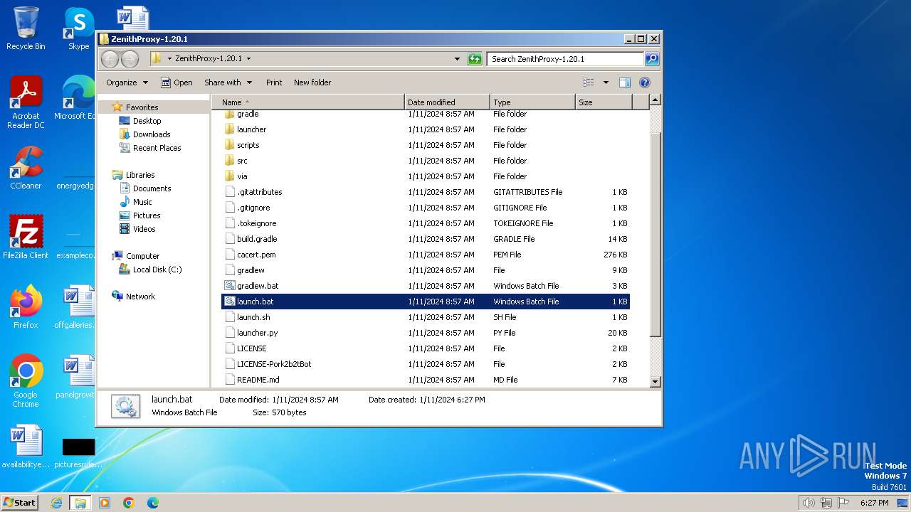Expand address bar history dropdown arrow
Image resolution: width=911 pixels, height=512 pixels.
pyautogui.click(x=457, y=59)
